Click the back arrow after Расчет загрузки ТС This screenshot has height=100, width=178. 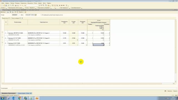22,18
